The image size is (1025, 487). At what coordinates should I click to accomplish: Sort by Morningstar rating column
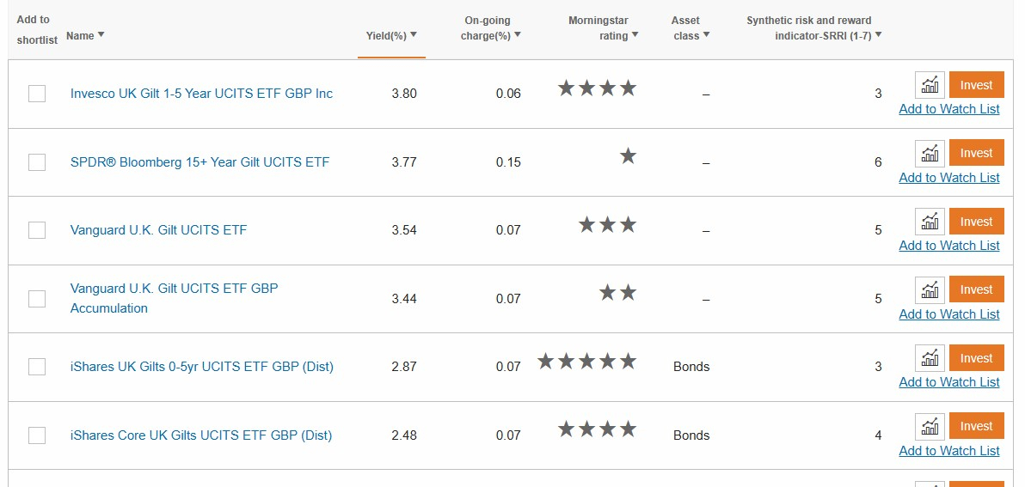(x=604, y=27)
